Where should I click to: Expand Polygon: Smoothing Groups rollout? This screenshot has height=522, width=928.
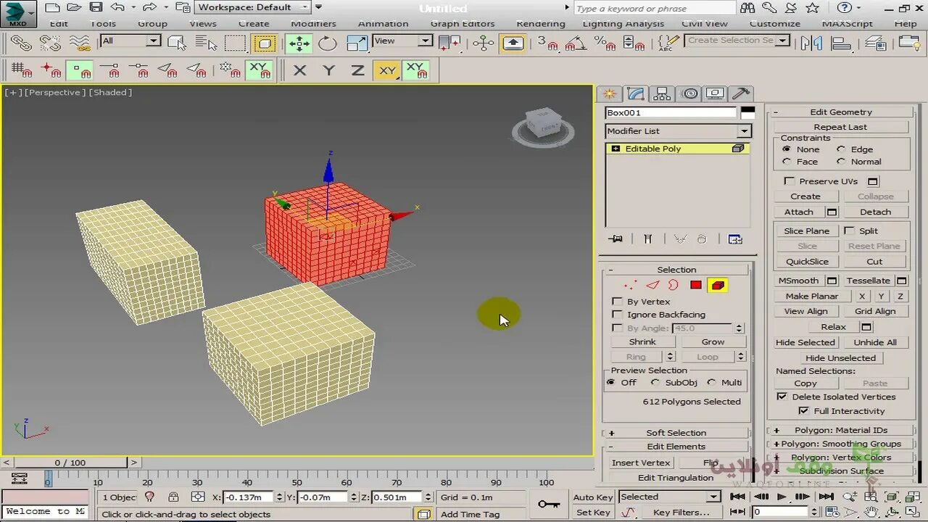tap(840, 444)
